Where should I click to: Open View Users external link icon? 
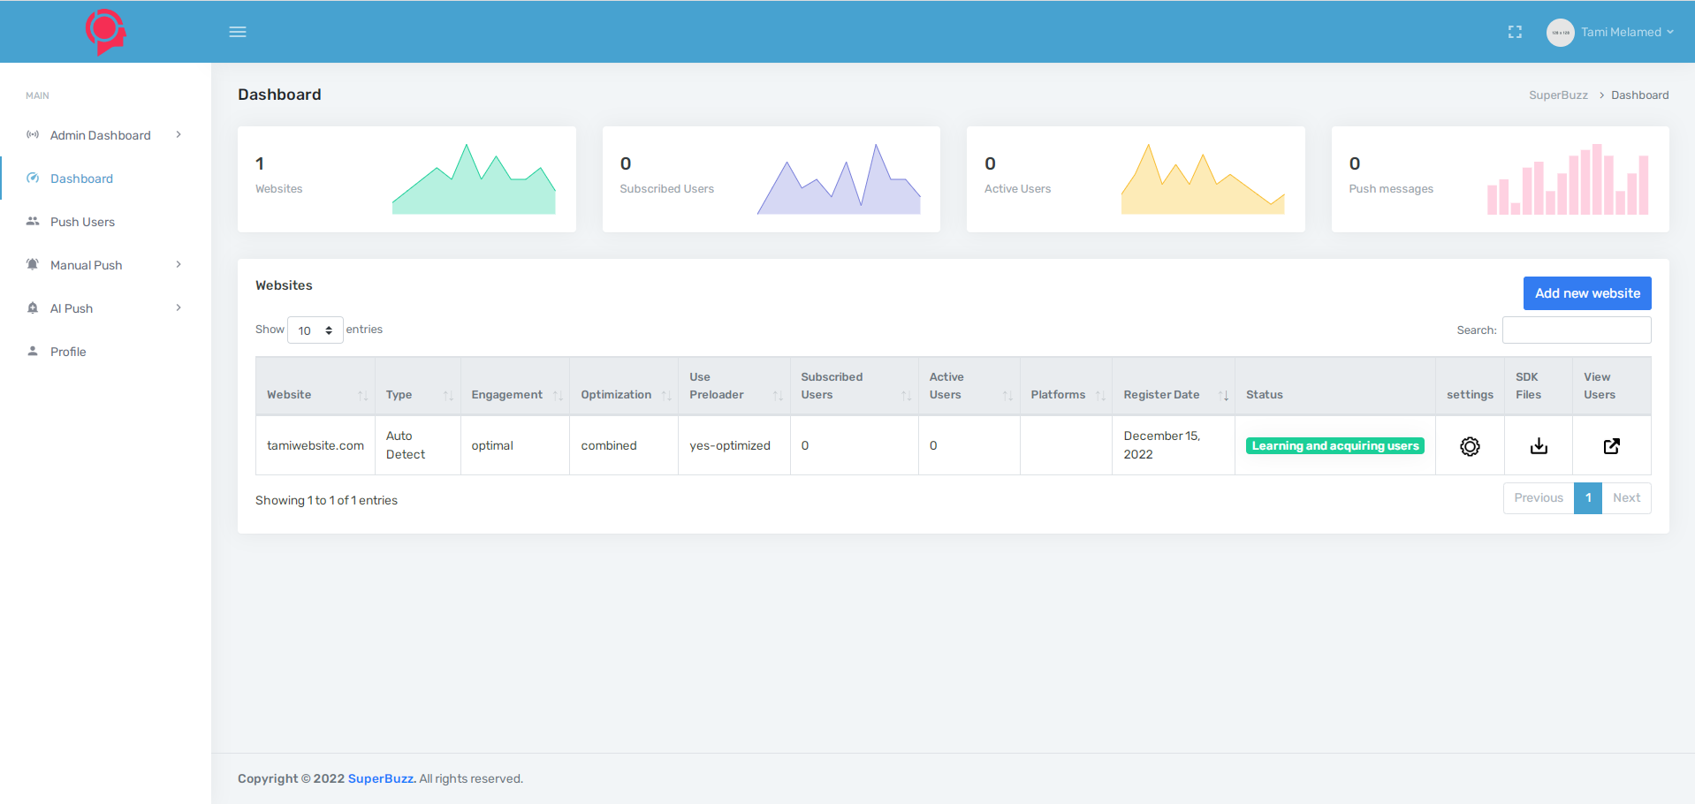coord(1611,446)
